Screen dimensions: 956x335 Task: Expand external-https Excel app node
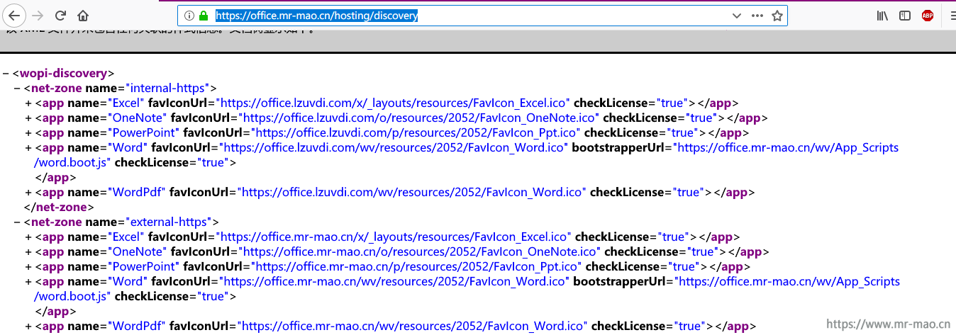pyautogui.click(x=28, y=237)
